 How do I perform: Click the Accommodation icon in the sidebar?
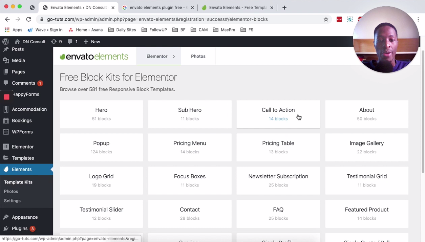6,109
